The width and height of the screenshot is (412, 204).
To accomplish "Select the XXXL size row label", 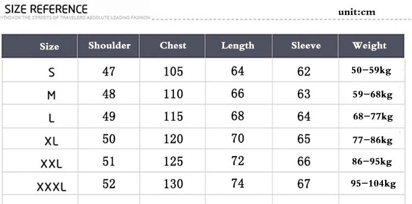I will tap(52, 187).
